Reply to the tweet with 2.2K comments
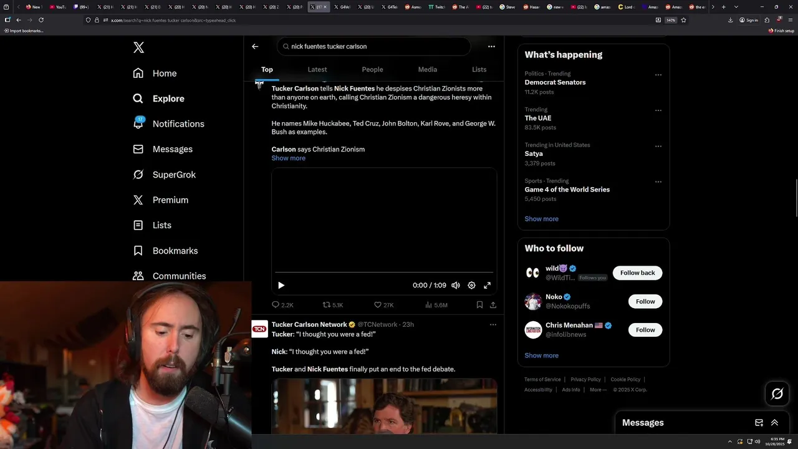Viewport: 798px width, 449px height. click(x=282, y=305)
